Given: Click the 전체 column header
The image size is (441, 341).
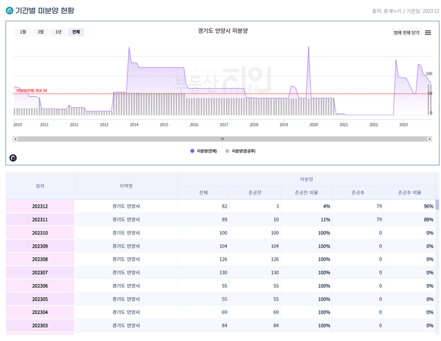Looking at the screenshot, I should coord(203,192).
